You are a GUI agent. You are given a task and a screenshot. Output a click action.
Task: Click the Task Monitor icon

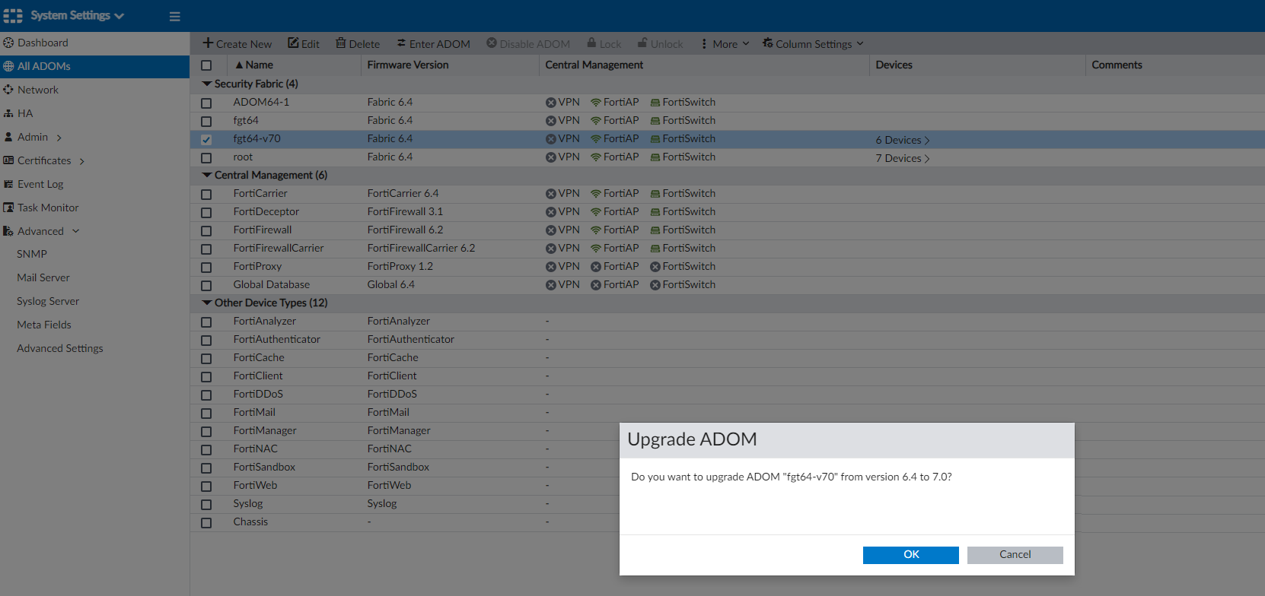pos(8,208)
